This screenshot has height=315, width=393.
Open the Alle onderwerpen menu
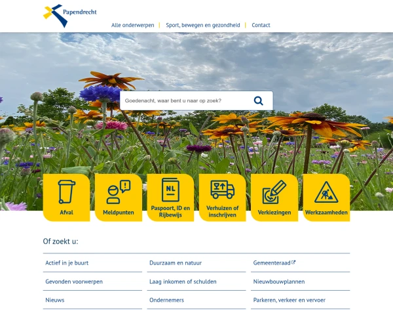click(133, 25)
